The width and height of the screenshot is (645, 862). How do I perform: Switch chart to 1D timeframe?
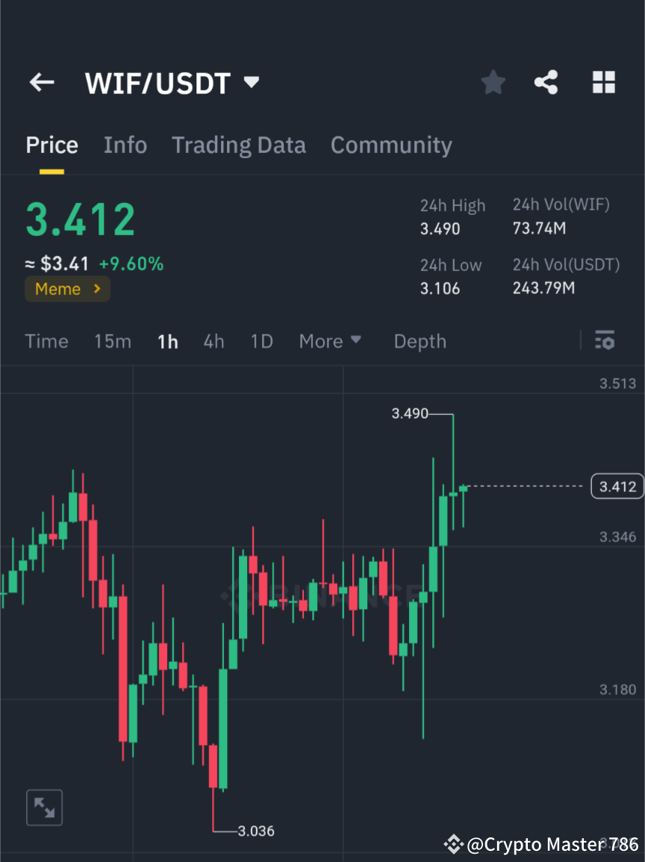pos(261,341)
